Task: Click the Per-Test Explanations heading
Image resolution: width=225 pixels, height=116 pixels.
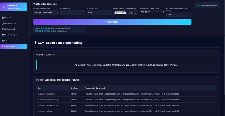Action: (x=58, y=80)
